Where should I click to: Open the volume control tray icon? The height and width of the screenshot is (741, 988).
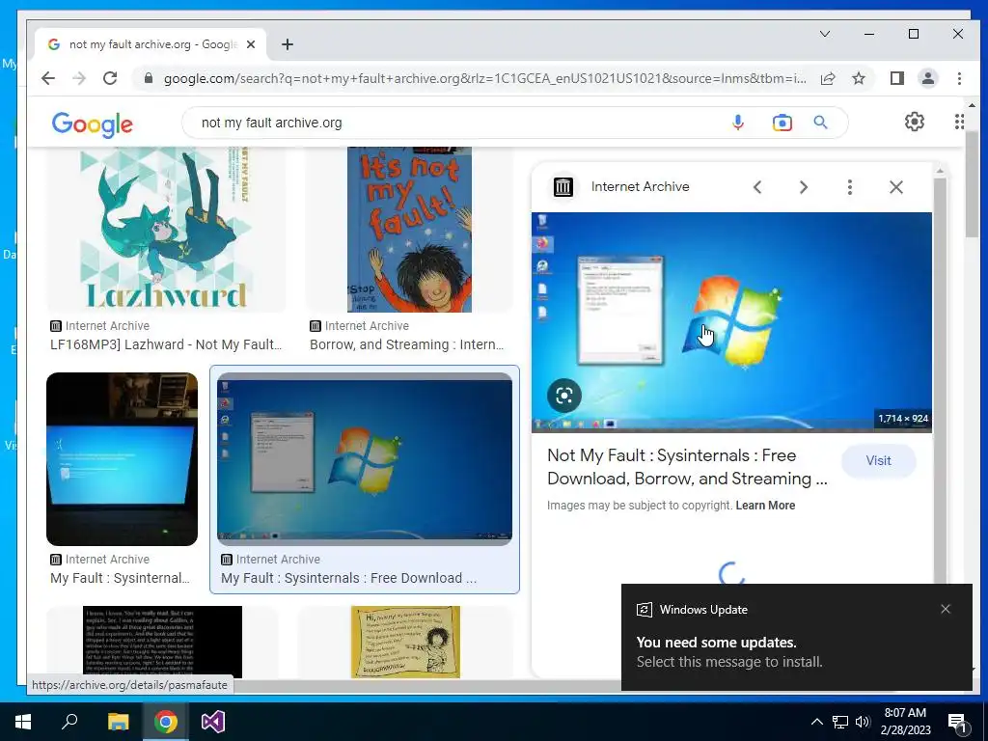(863, 722)
